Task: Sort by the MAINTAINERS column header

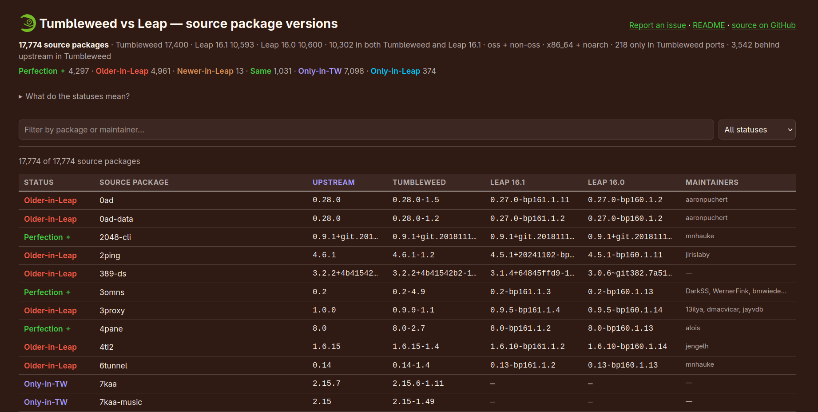Action: coord(712,182)
